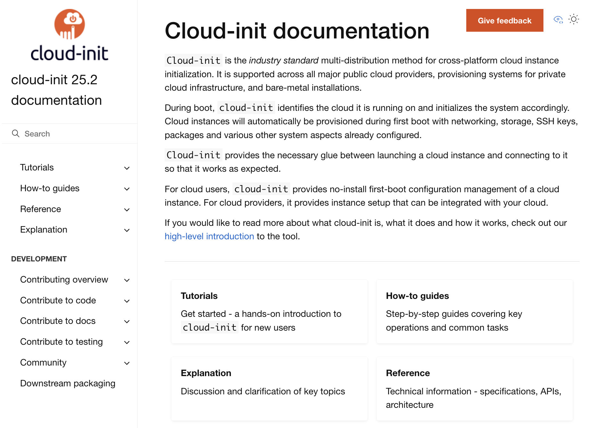Viewport: 595px width, 428px height.
Task: Open Contribute to testing sidebar entry
Action: point(61,342)
